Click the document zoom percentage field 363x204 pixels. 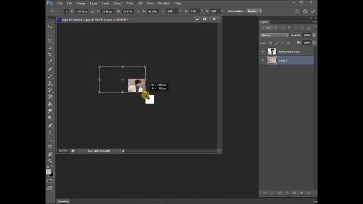[63, 151]
